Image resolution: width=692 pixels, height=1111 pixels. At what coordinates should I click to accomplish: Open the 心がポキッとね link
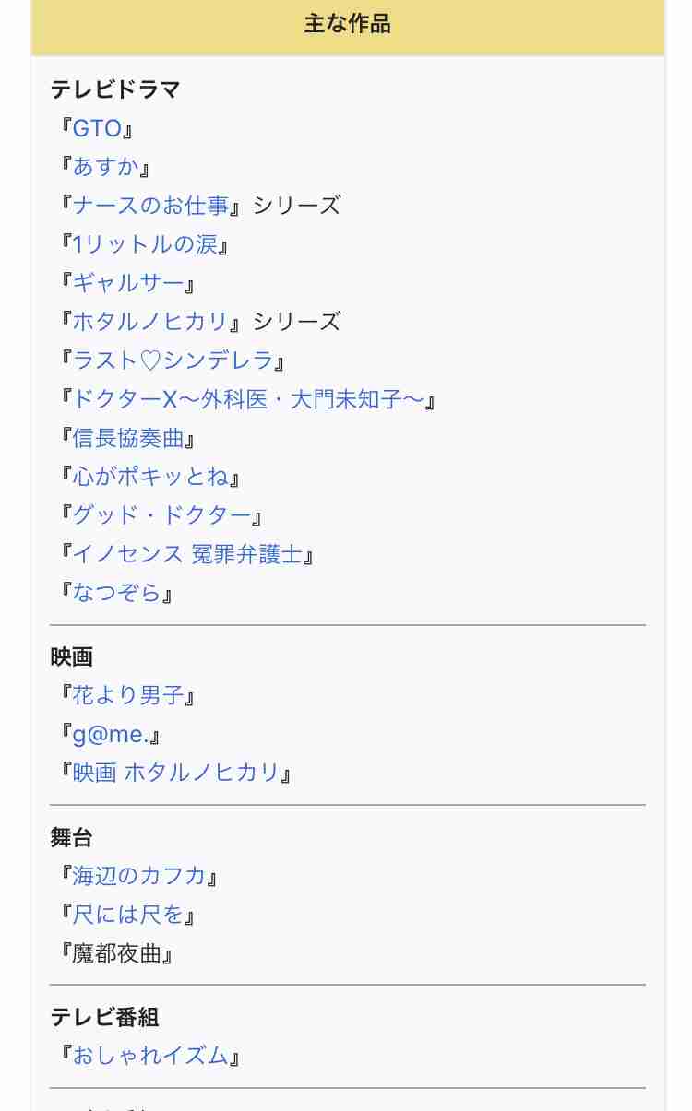[150, 477]
